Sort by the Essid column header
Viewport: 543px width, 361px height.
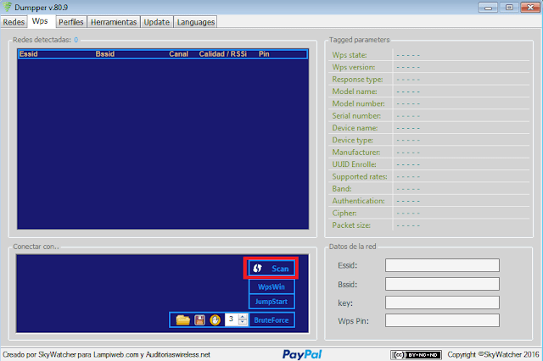[28, 54]
